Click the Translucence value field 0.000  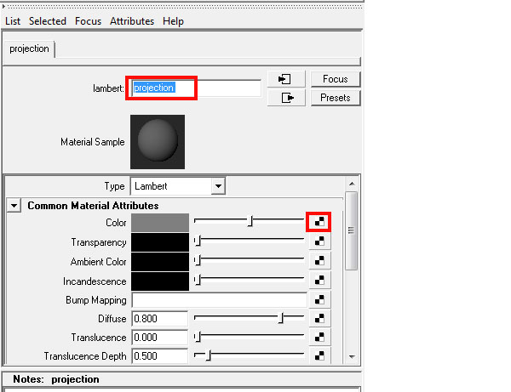point(160,338)
